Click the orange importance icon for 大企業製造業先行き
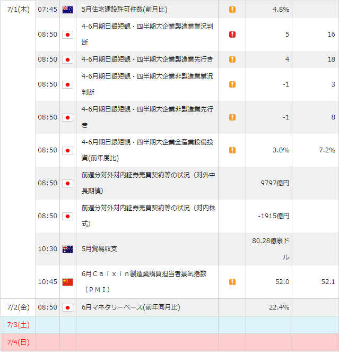This screenshot has width=339, height=352. click(x=232, y=59)
